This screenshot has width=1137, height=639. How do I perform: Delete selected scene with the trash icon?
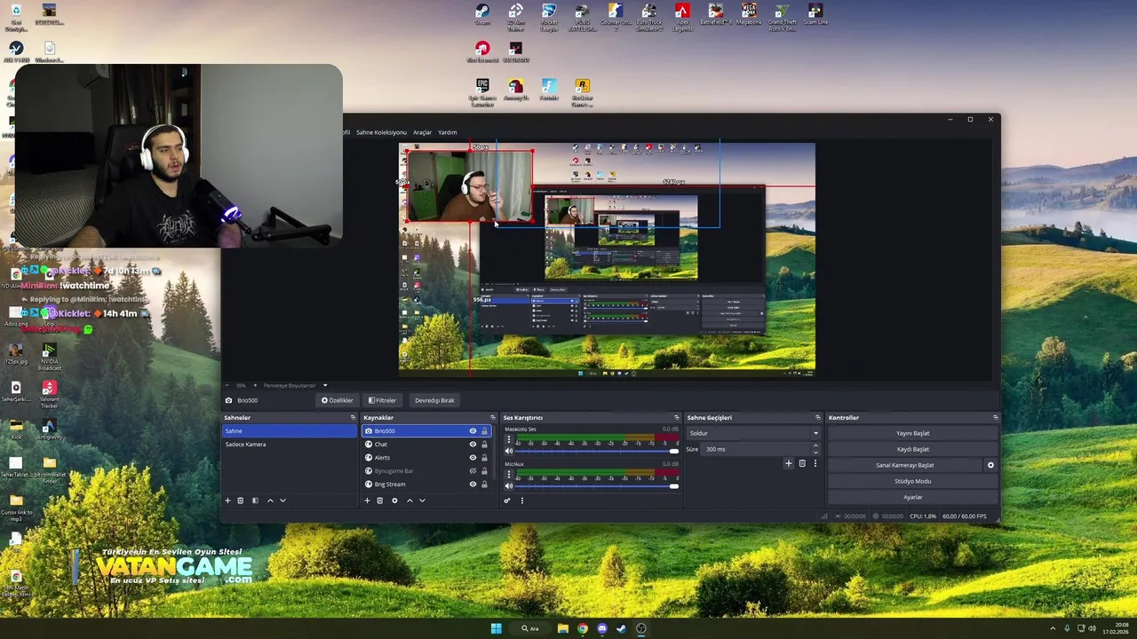(240, 501)
